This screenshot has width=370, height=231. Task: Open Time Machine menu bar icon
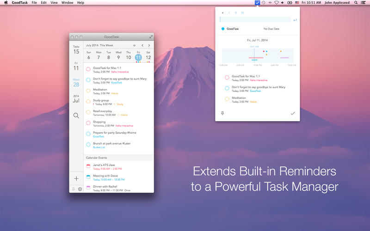(x=264, y=3)
